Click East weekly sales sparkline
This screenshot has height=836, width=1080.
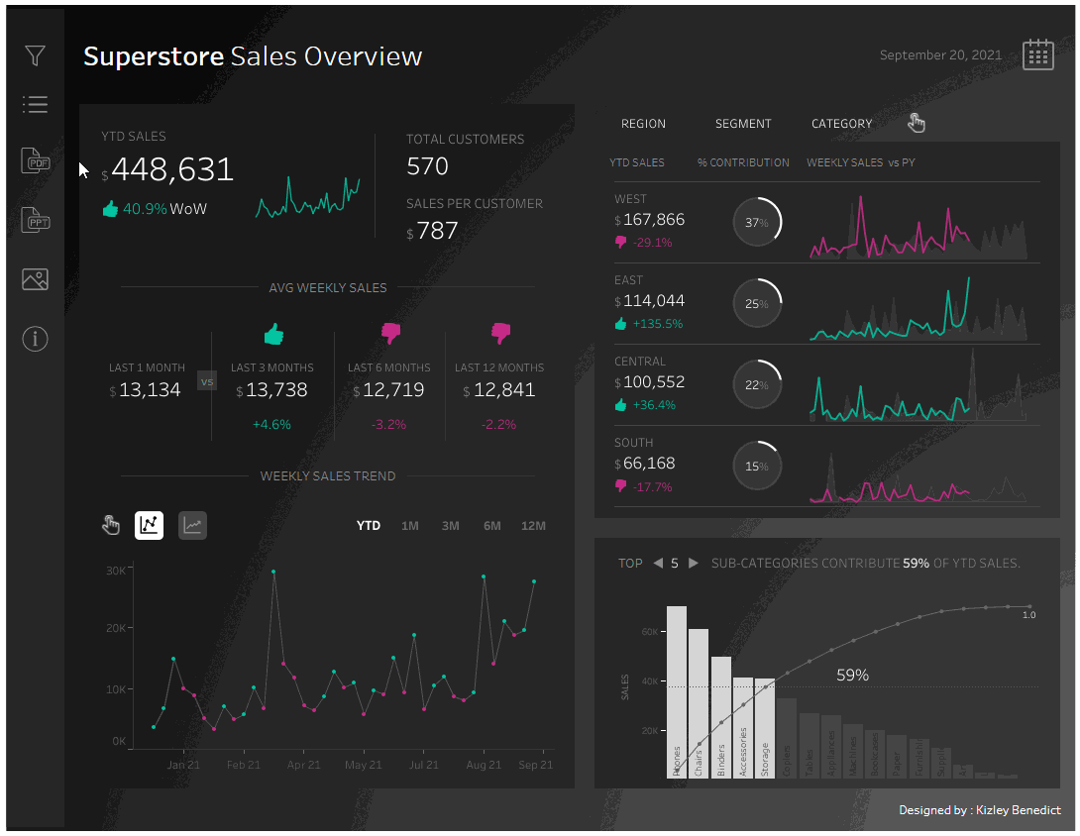(x=918, y=308)
